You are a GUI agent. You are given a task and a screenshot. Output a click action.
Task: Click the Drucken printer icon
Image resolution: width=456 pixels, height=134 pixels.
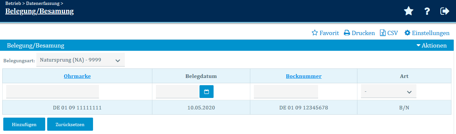[347, 33]
